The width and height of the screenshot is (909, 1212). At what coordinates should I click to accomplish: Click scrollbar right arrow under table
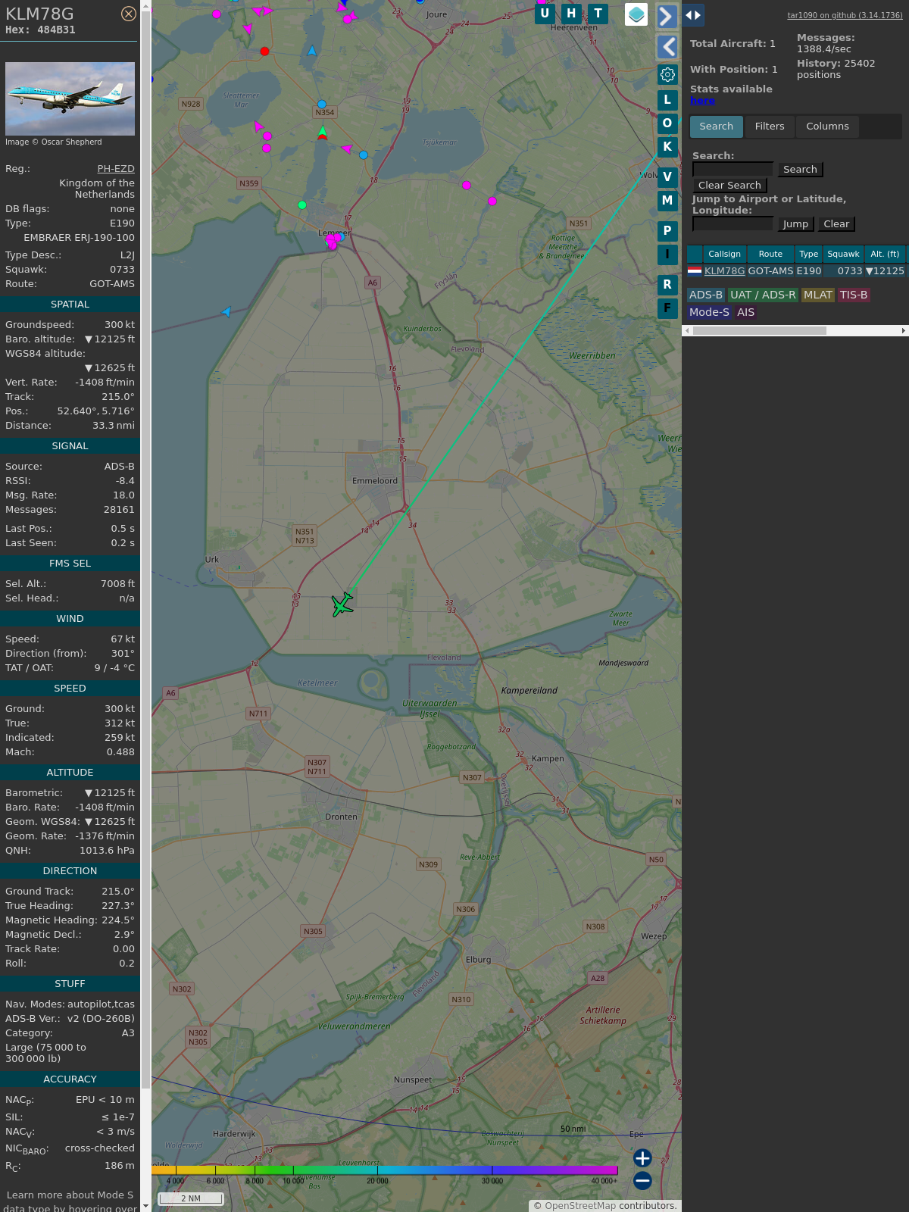click(x=904, y=331)
